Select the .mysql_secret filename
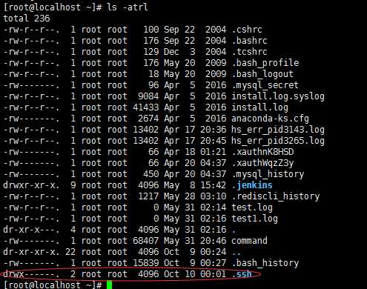Image resolution: width=367 pixels, height=289 pixels. [265, 85]
